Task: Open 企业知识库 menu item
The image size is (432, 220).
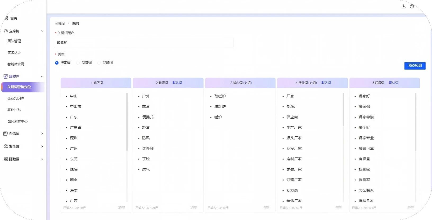Action: coord(16,98)
